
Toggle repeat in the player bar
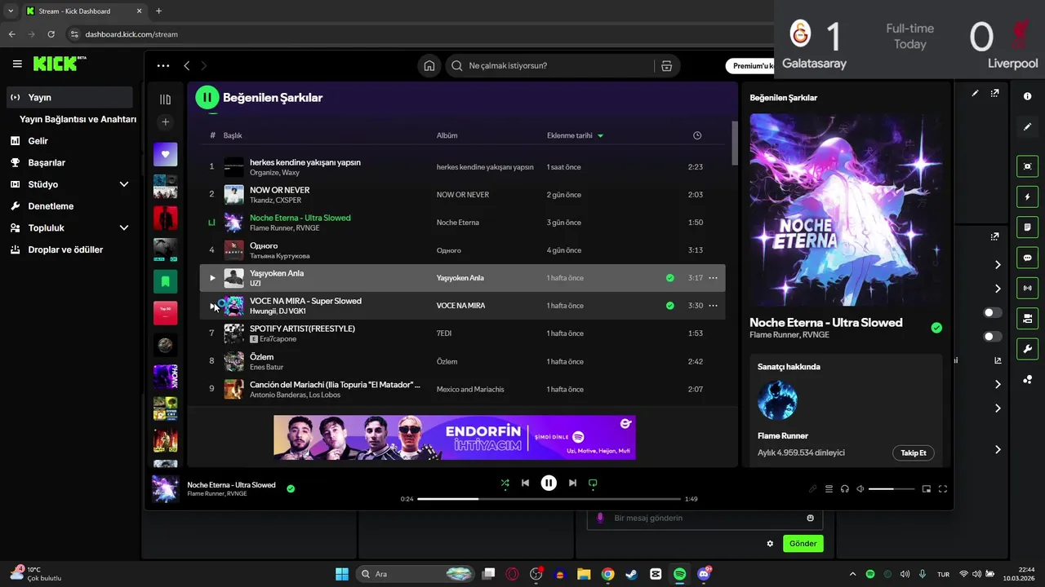593,483
